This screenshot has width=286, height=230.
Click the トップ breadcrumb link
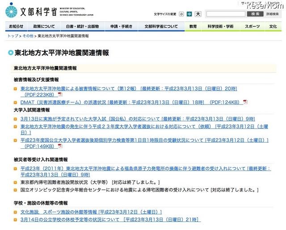click(13, 36)
